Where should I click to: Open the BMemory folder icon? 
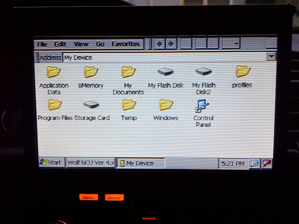tap(91, 72)
